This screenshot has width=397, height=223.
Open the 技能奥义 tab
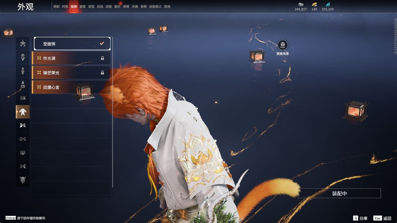click(155, 6)
